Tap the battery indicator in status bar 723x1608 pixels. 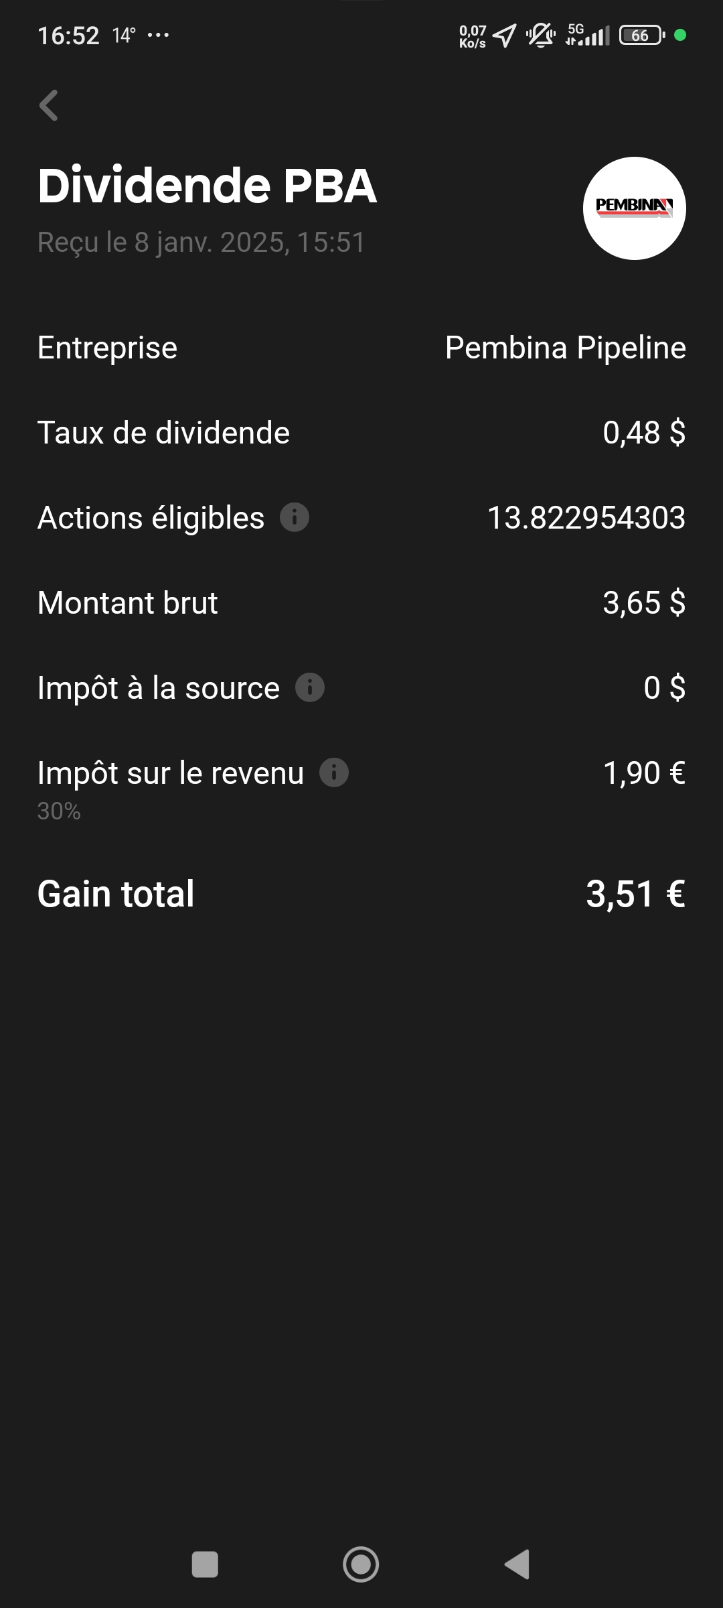642,35
